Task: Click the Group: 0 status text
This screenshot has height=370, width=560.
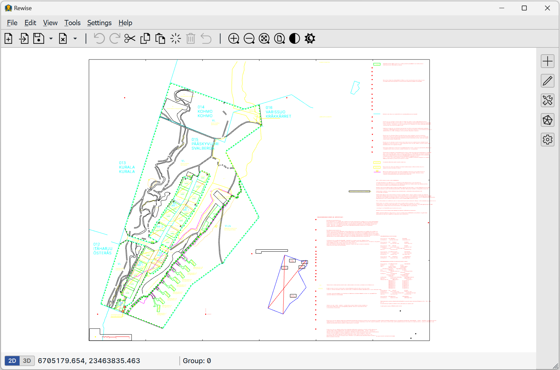Action: (197, 361)
